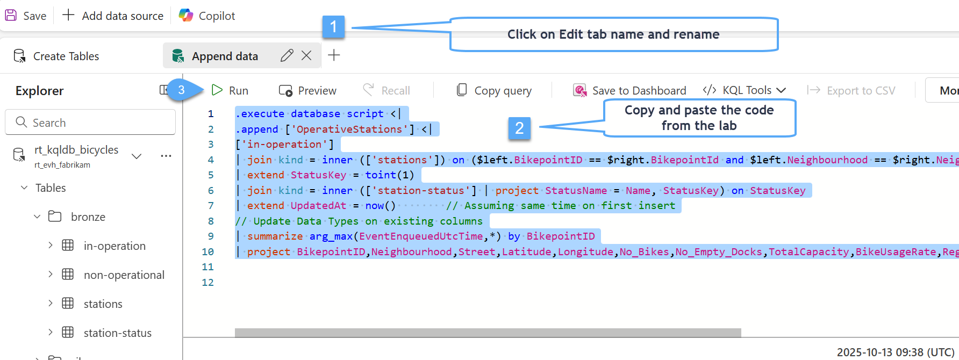Open Copilot via its colorful icon
959x360 pixels.
pos(186,15)
